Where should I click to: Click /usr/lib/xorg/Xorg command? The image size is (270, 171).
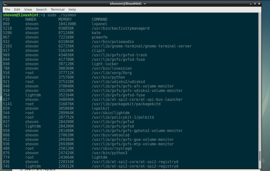(112, 73)
